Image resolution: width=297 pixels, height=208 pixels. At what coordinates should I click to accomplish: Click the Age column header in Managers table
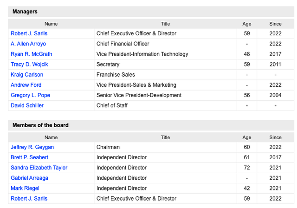[246, 24]
